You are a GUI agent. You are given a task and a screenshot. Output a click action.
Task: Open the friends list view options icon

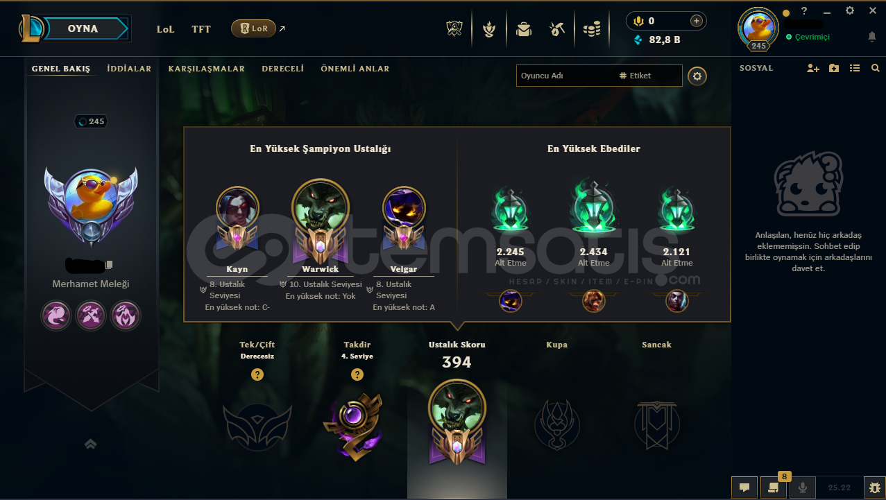[x=855, y=68]
